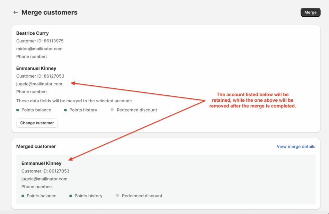Image resolution: width=329 pixels, height=214 pixels.
Task: Click the Merge button
Action: [x=310, y=12]
